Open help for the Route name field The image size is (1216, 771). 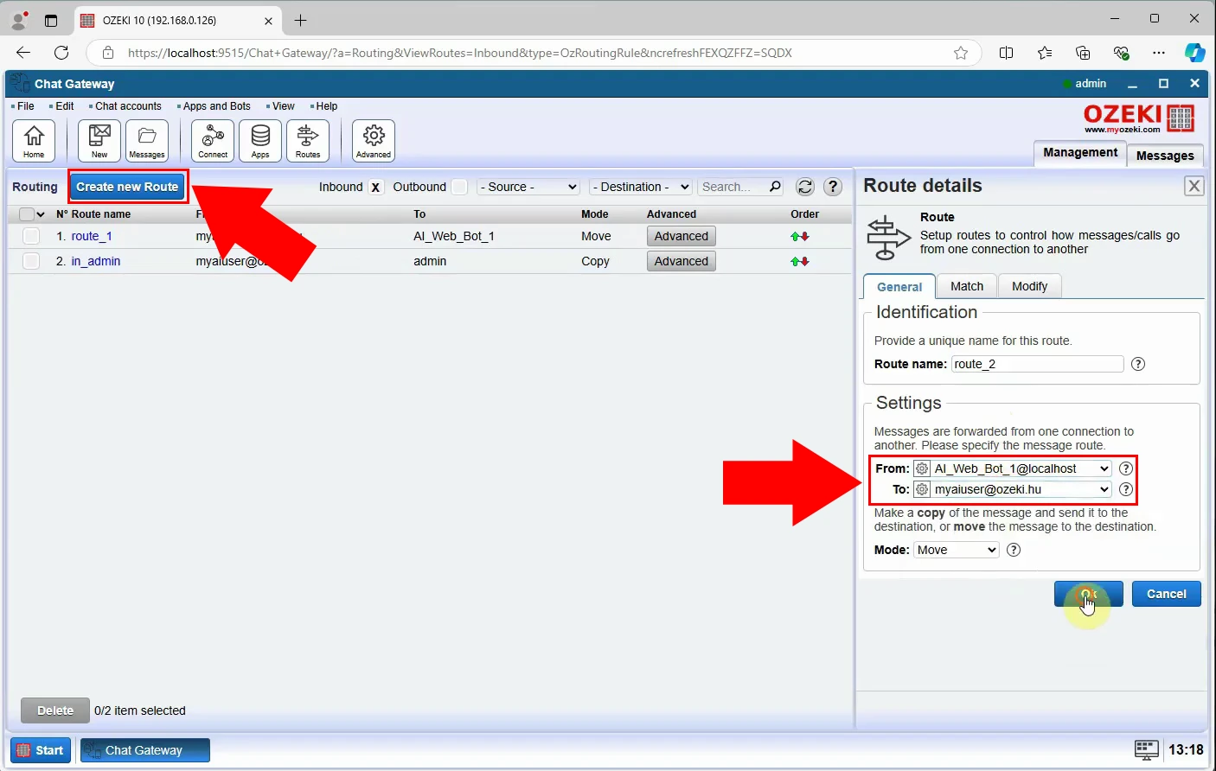(1138, 364)
